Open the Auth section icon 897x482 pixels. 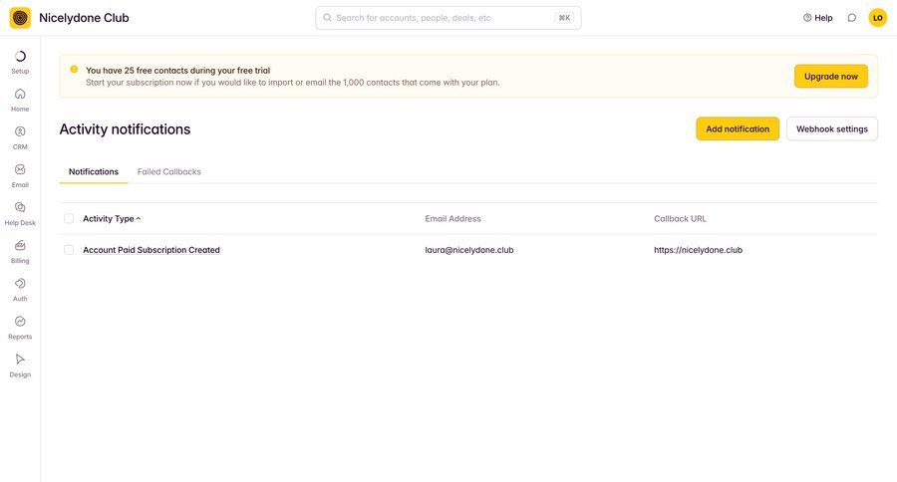[x=20, y=284]
